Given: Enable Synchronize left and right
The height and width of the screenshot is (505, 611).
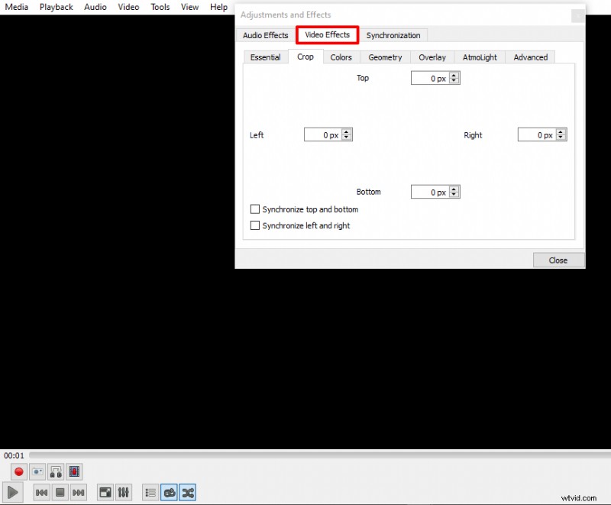Looking at the screenshot, I should point(255,225).
